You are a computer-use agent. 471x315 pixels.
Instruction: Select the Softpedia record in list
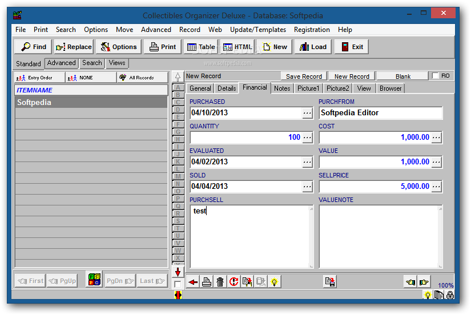pos(91,102)
